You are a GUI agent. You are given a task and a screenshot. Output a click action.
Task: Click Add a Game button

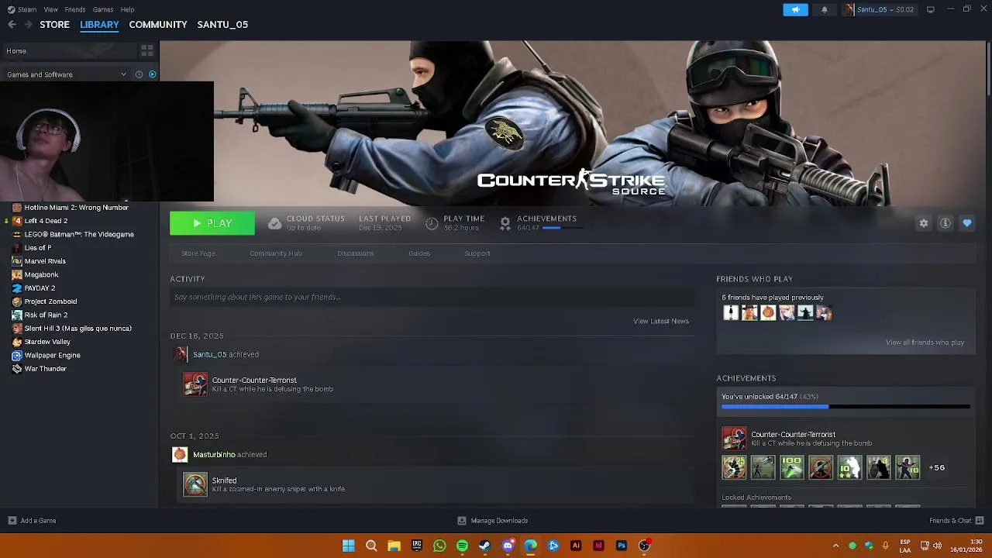click(32, 521)
